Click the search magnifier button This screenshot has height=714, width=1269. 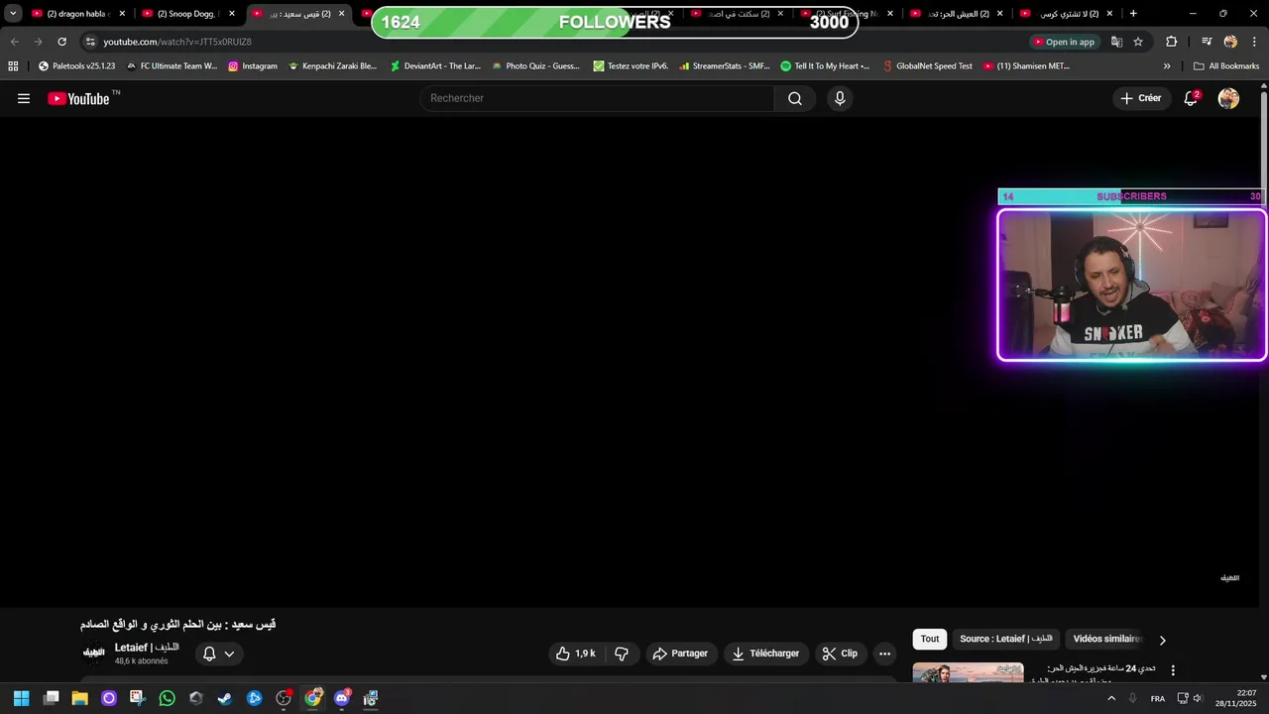pos(795,98)
